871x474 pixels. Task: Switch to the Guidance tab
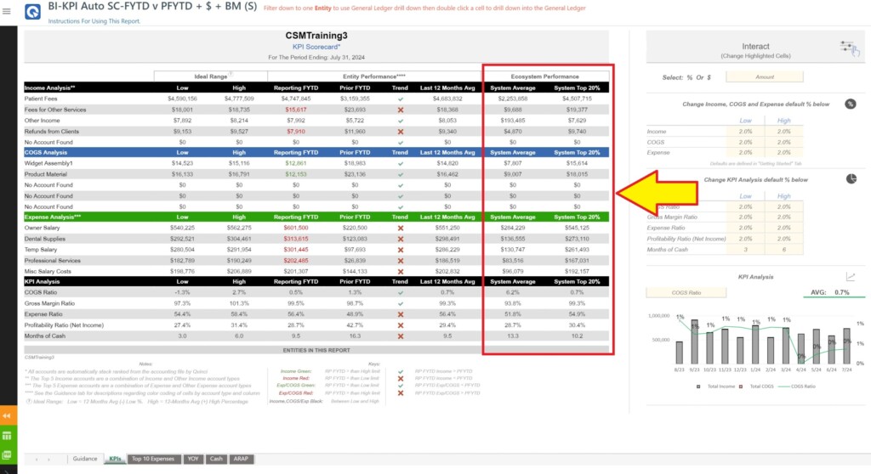85,459
